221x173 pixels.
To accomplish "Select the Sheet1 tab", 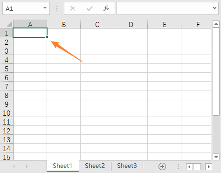I will [62, 166].
